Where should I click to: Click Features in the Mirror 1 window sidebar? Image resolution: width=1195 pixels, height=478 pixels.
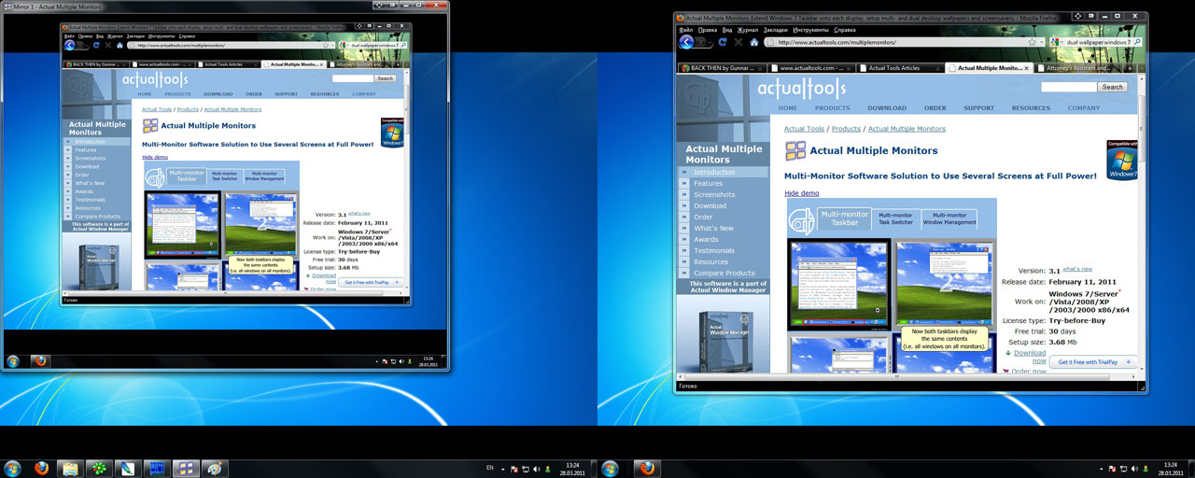tap(85, 149)
